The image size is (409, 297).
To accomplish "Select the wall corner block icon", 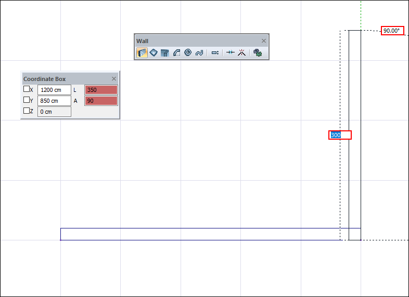I will click(x=165, y=52).
